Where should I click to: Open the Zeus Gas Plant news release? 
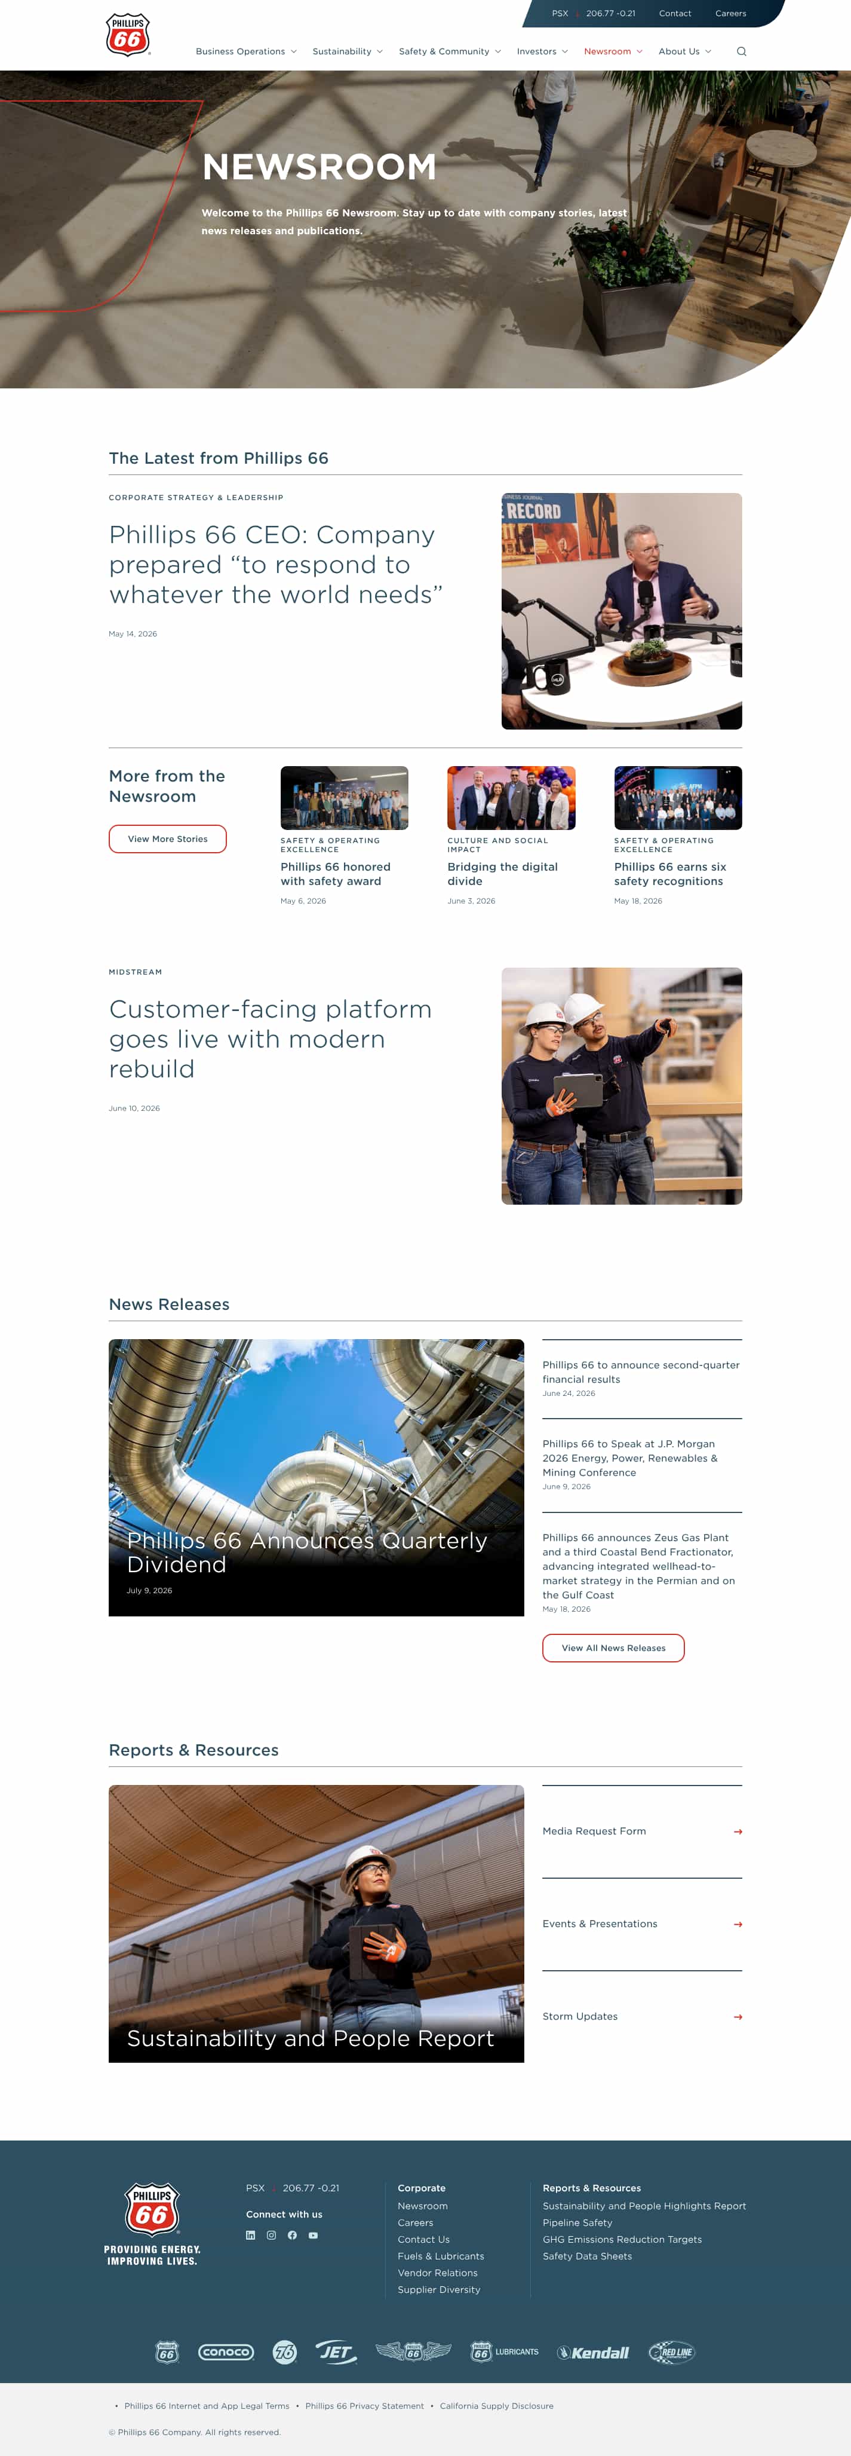click(640, 1566)
